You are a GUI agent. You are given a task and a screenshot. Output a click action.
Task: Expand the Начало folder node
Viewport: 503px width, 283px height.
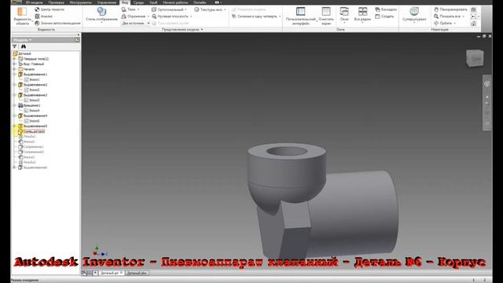coord(14,69)
